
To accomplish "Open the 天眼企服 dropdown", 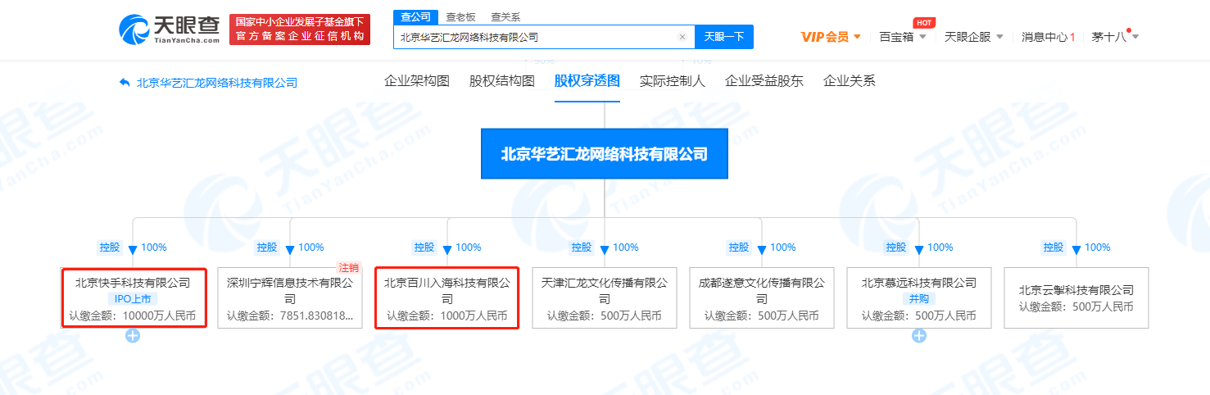I will [x=974, y=37].
